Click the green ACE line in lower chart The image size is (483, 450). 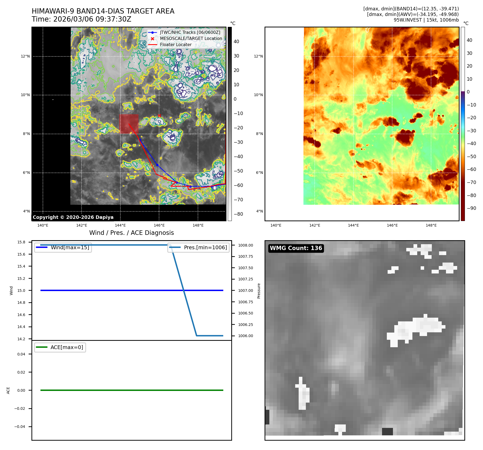(132, 390)
